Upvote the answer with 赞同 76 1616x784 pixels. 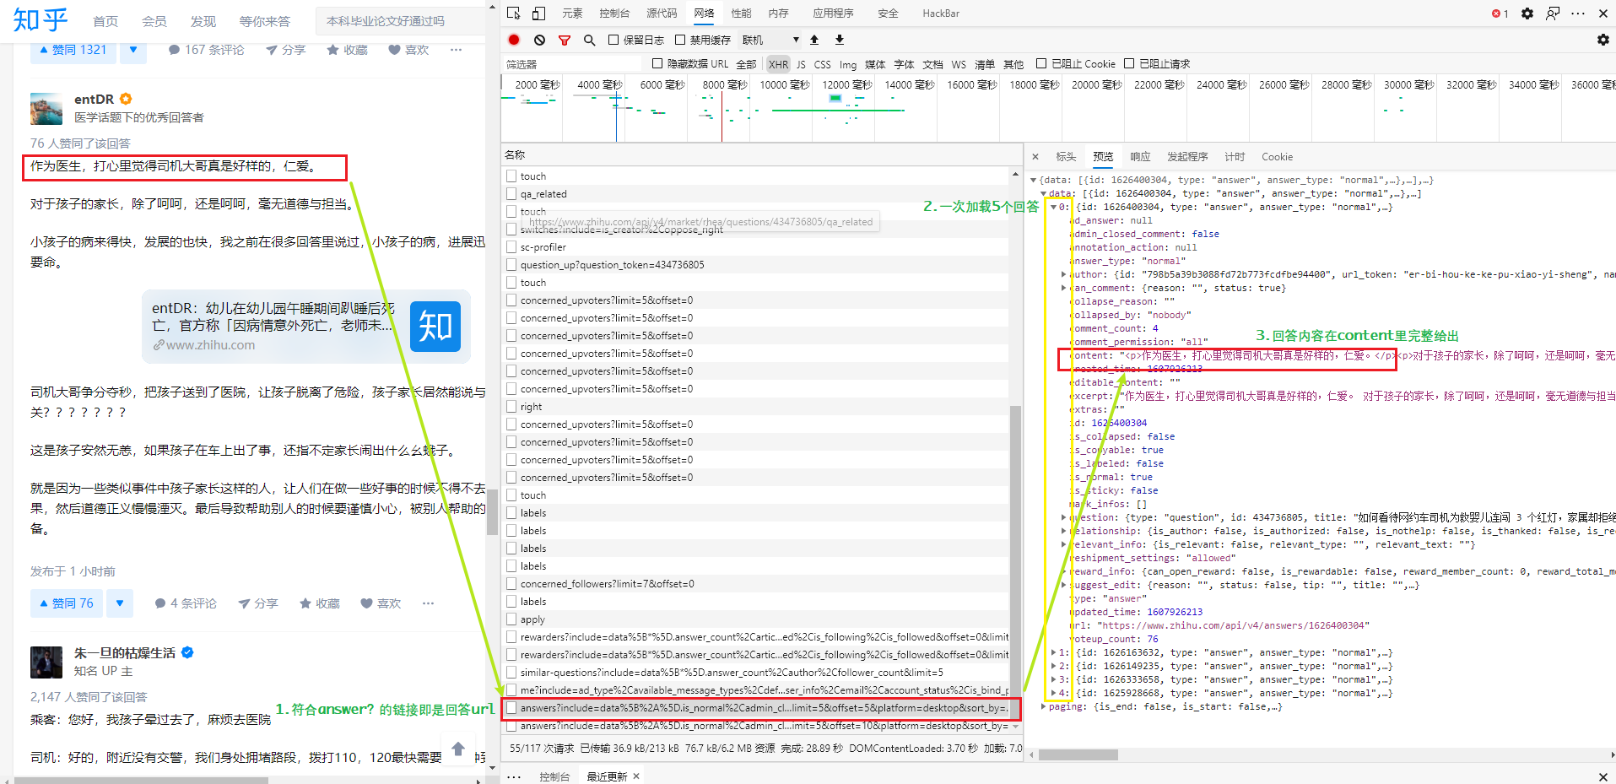tap(66, 603)
